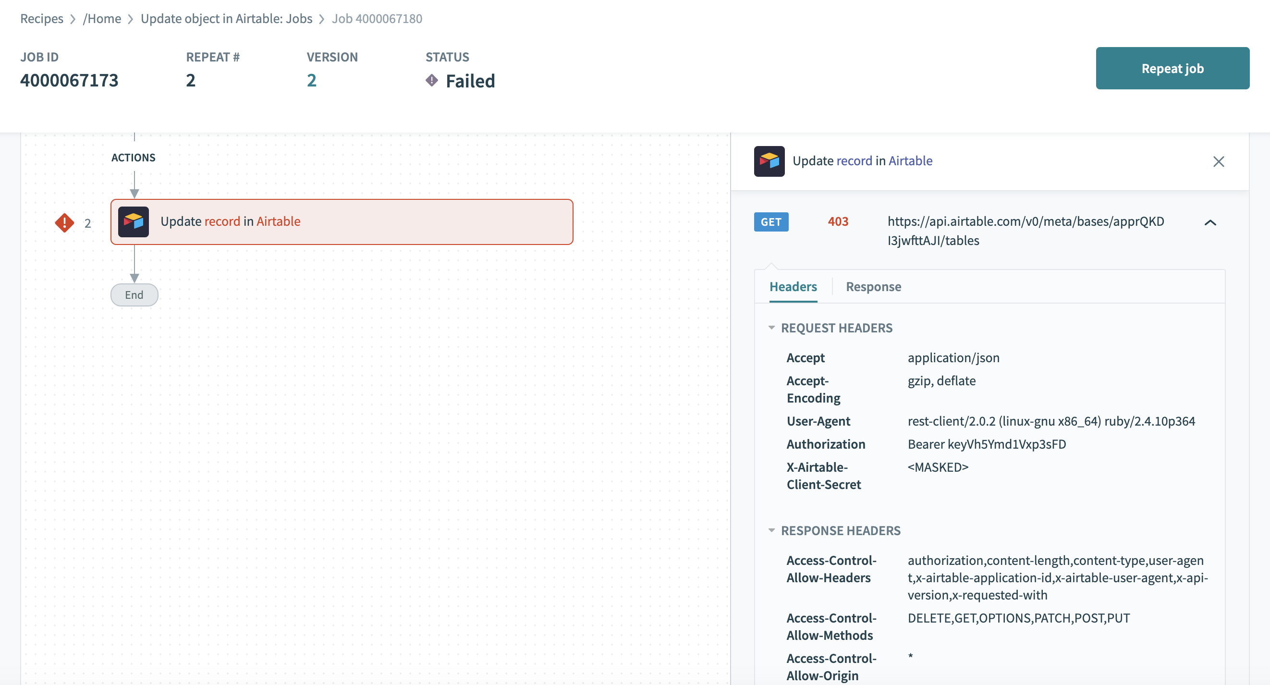Image resolution: width=1270 pixels, height=685 pixels.
Task: Click the Repeat job button
Action: 1172,68
